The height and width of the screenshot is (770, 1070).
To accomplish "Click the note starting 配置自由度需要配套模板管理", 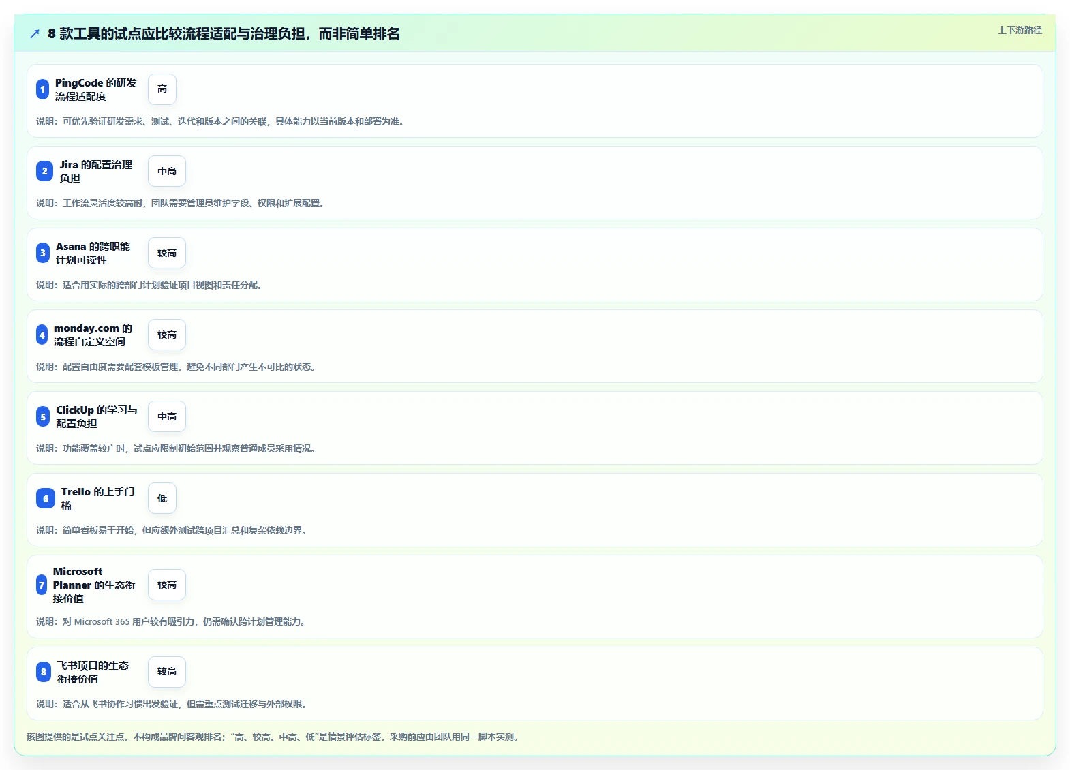I will point(177,367).
